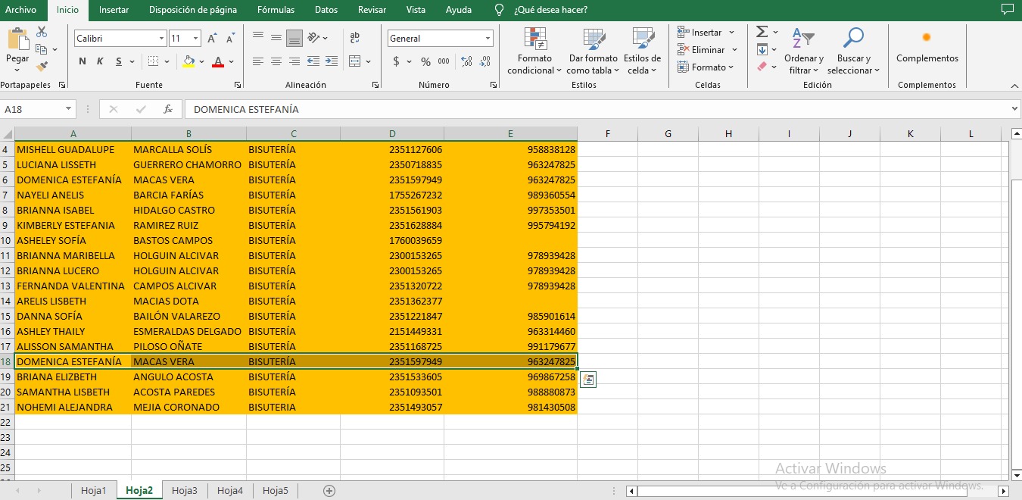Apply the yellow fill color
1022x500 pixels.
[x=189, y=61]
